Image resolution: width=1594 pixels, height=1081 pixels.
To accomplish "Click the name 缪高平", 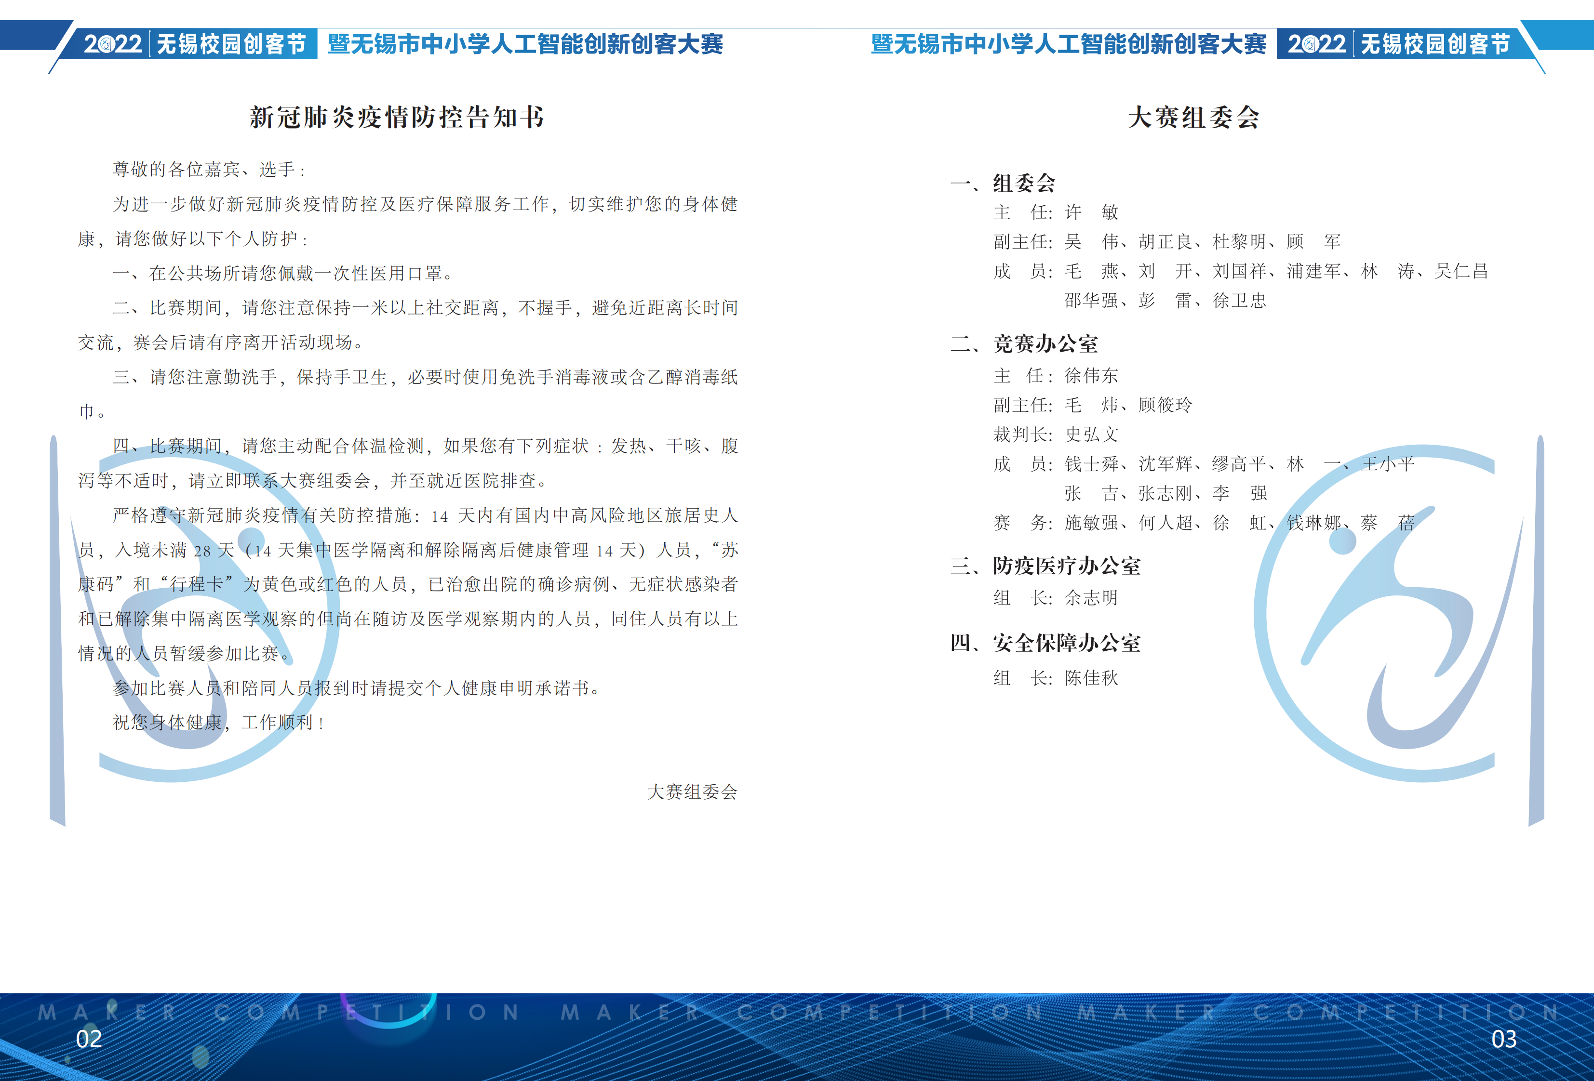I will click(1239, 464).
